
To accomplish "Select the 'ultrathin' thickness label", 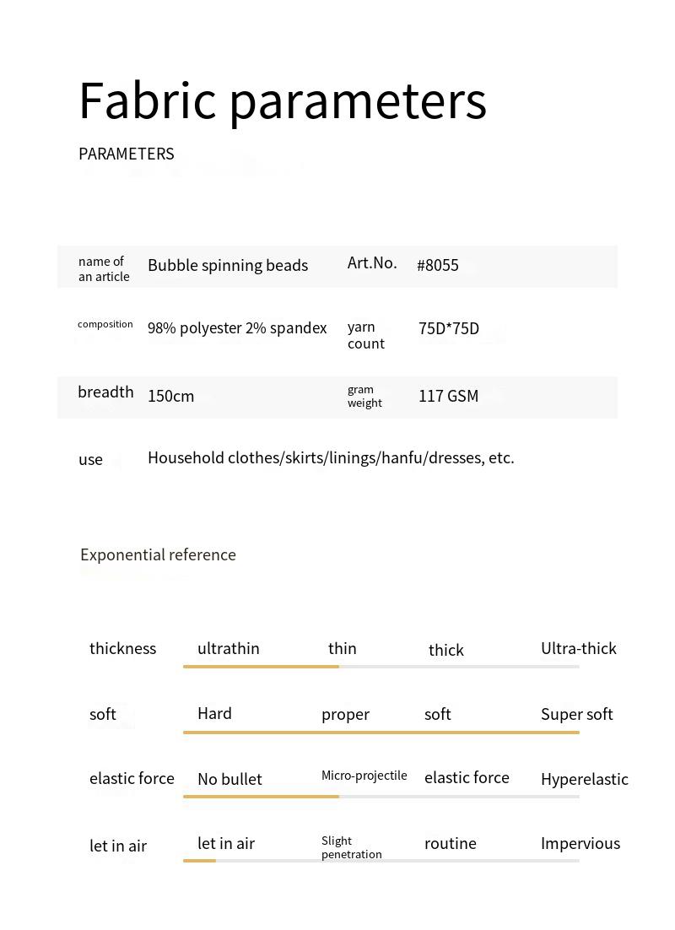I will point(229,648).
